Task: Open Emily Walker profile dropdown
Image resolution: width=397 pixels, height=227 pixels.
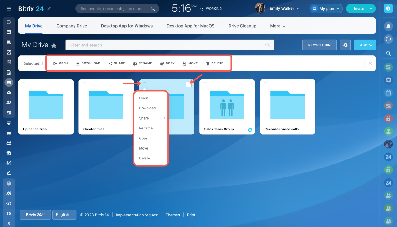Action: pos(284,9)
